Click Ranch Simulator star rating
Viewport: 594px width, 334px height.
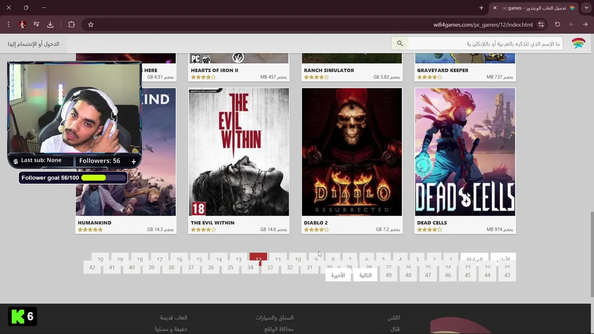click(316, 77)
